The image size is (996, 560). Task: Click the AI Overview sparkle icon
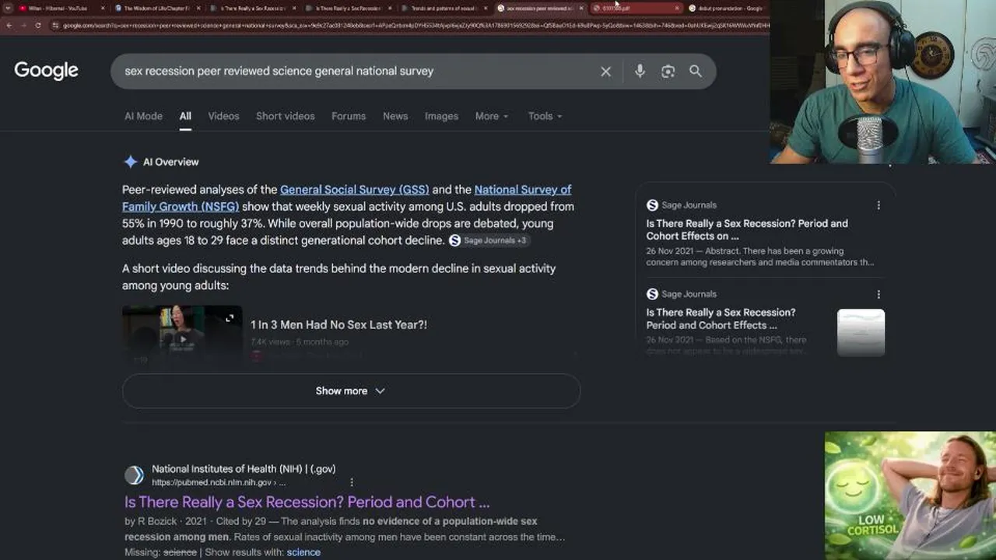[131, 162]
